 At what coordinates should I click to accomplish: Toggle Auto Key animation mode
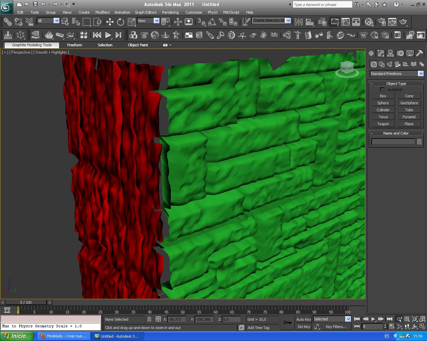point(304,319)
